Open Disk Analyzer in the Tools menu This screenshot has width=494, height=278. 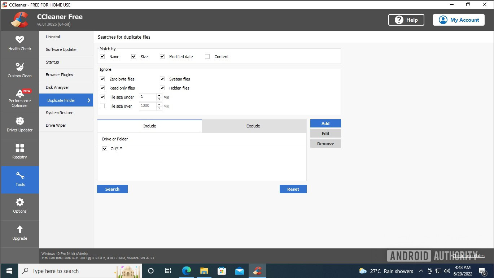(57, 87)
